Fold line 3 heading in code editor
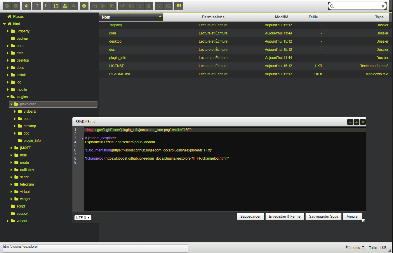393x253 pixels. [x=82, y=138]
